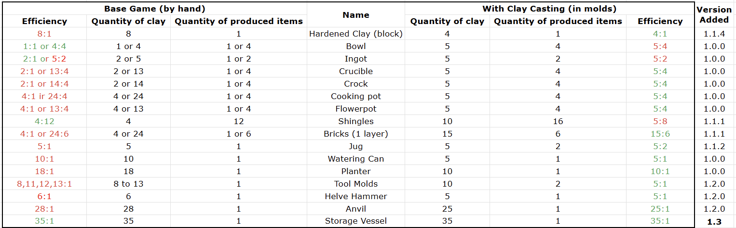
Task: Select the 'Watering Can' name cell
Action: pyautogui.click(x=355, y=159)
